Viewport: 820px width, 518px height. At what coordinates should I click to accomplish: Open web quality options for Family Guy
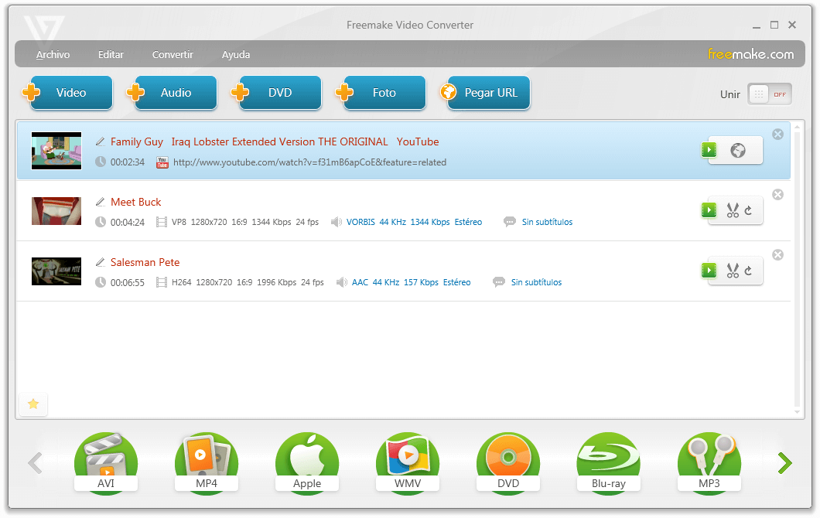(738, 151)
